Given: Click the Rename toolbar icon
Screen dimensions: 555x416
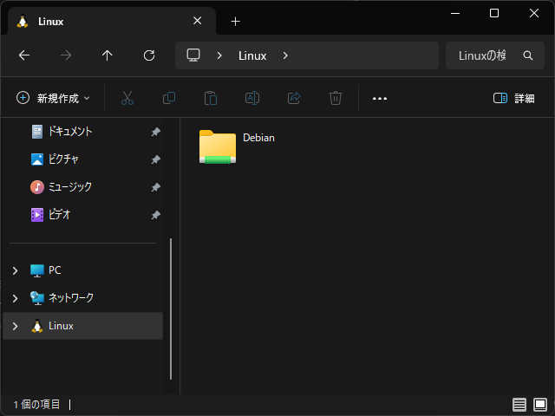Looking at the screenshot, I should 252,98.
